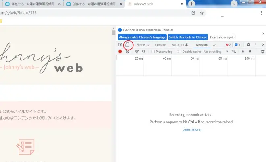Open the Learn more link
Screen dimensions: 266x162
pos(191,129)
